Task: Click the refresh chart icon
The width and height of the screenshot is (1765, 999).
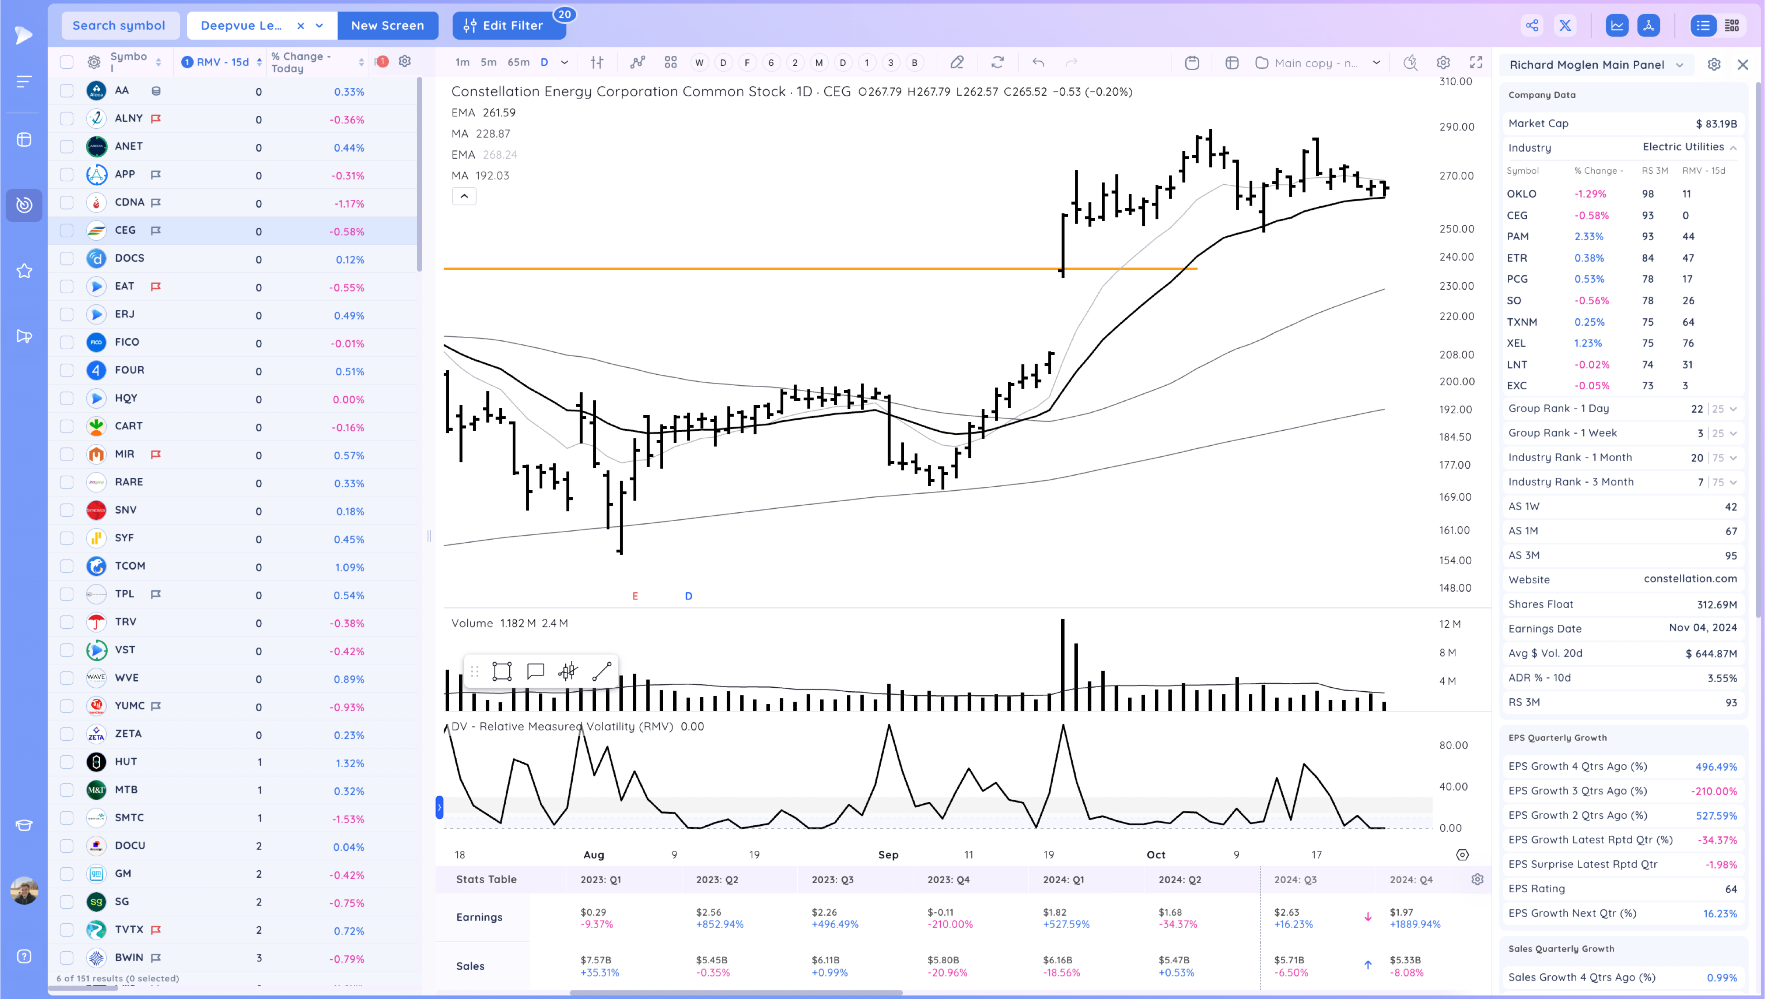Action: 997,63
